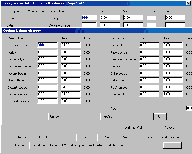Select the Valley m Qty field
Screen dimensions: 192x154
(x=47, y=52)
